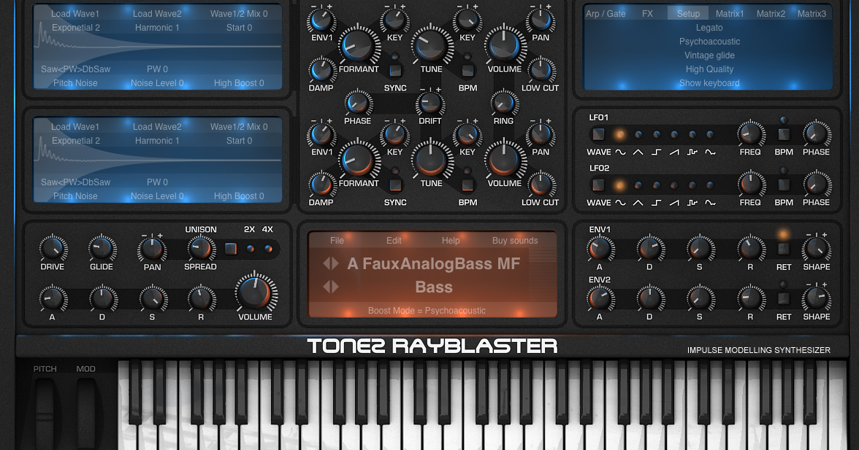Click the PITCH wheel
Viewport: 859px width, 450px height.
pos(45,414)
